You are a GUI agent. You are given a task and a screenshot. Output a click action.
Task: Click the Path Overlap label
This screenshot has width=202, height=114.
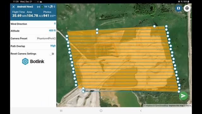coord(18,46)
